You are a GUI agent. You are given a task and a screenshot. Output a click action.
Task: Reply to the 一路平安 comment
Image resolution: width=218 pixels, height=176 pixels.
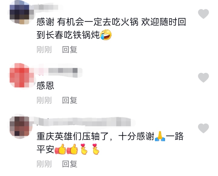70,164
